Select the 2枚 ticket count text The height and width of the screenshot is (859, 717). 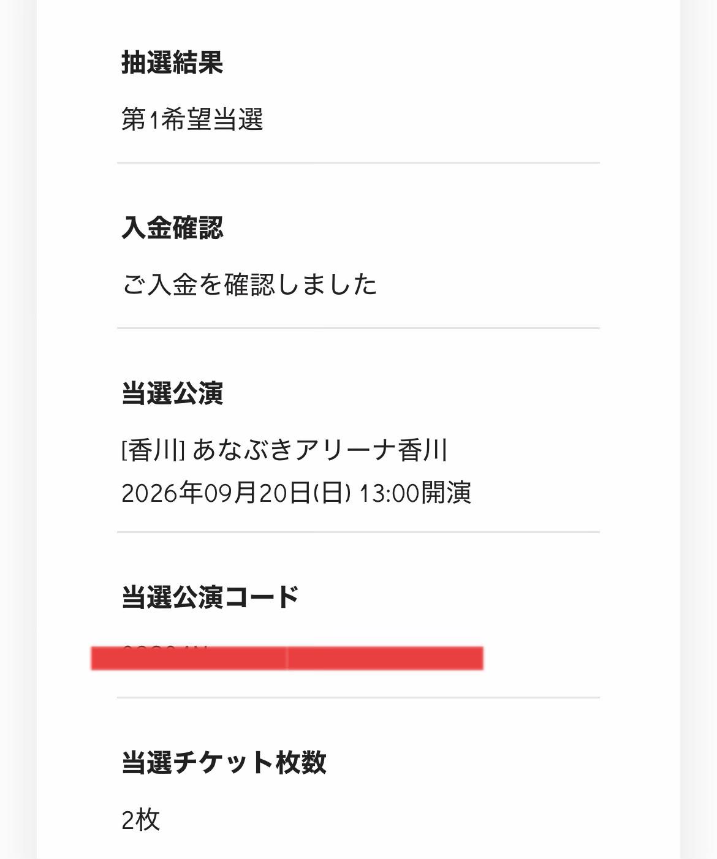pos(141,820)
